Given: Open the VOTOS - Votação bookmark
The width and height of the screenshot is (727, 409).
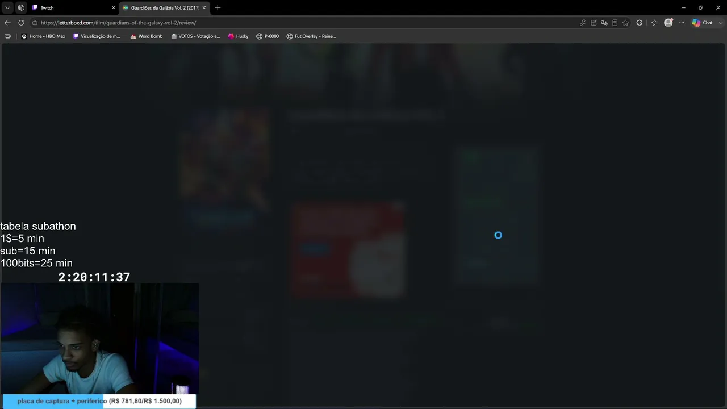Looking at the screenshot, I should click(x=195, y=36).
